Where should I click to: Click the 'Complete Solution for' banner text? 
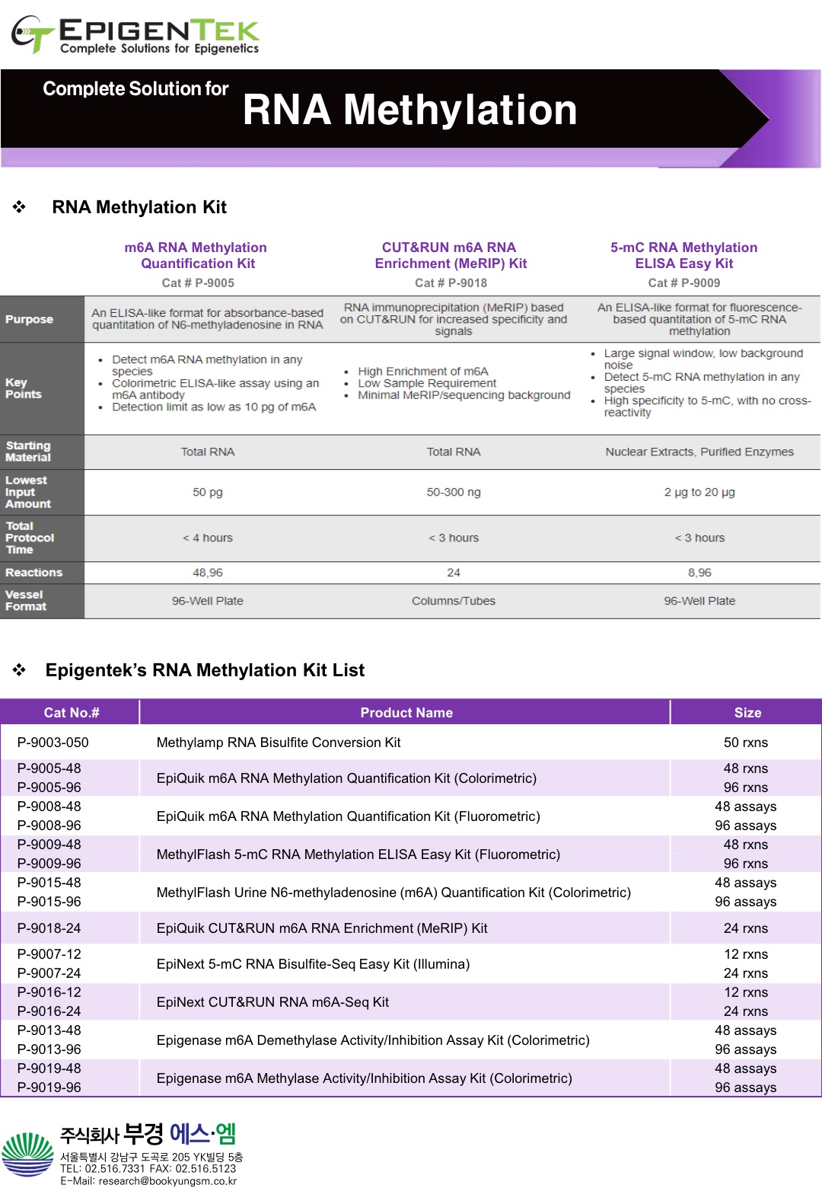coord(135,89)
